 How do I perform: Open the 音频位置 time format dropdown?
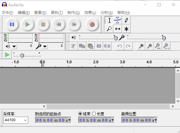(x=155, y=120)
